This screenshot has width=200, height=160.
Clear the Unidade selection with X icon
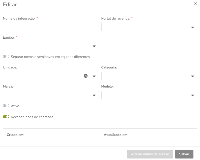click(85, 76)
